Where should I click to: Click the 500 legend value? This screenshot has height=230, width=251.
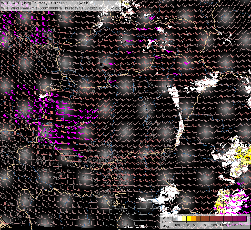[196, 225]
